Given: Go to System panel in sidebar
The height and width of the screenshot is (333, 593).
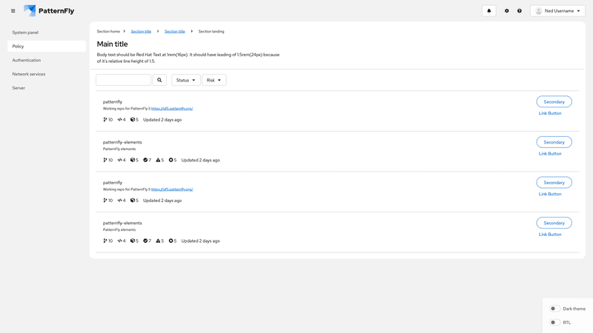Looking at the screenshot, I should point(47,33).
